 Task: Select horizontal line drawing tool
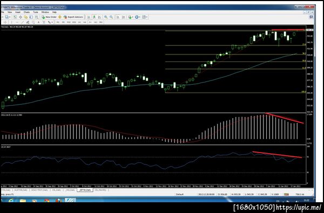17,22
